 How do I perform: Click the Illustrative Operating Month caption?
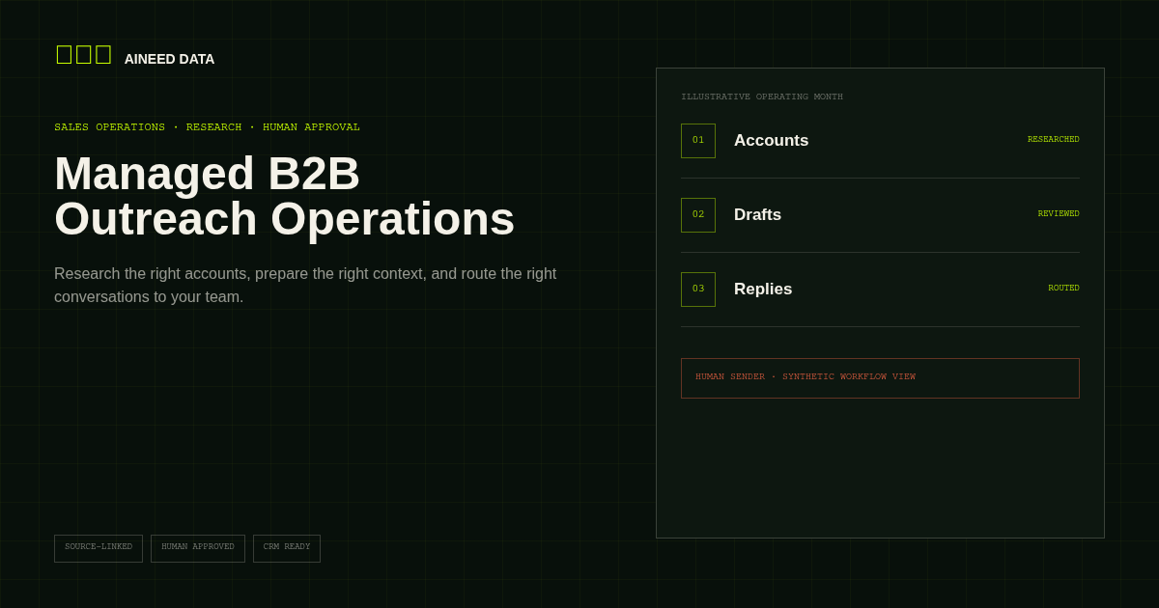[762, 97]
